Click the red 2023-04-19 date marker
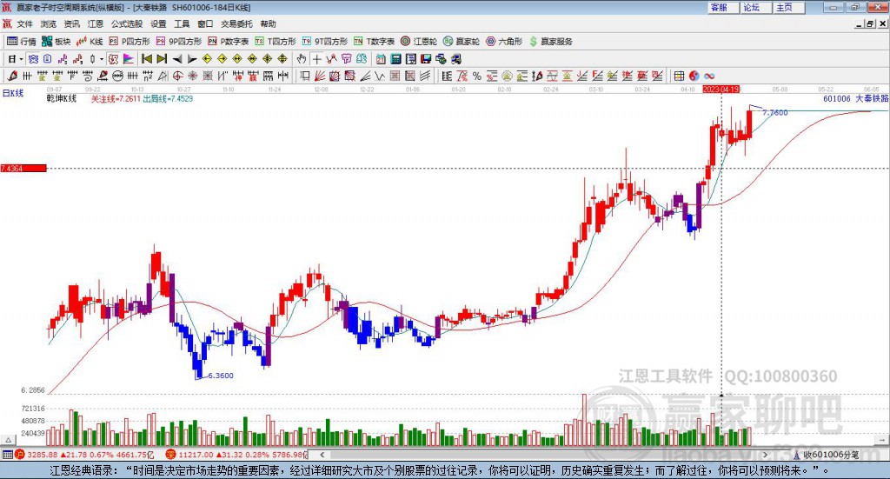The image size is (890, 479). [721, 89]
